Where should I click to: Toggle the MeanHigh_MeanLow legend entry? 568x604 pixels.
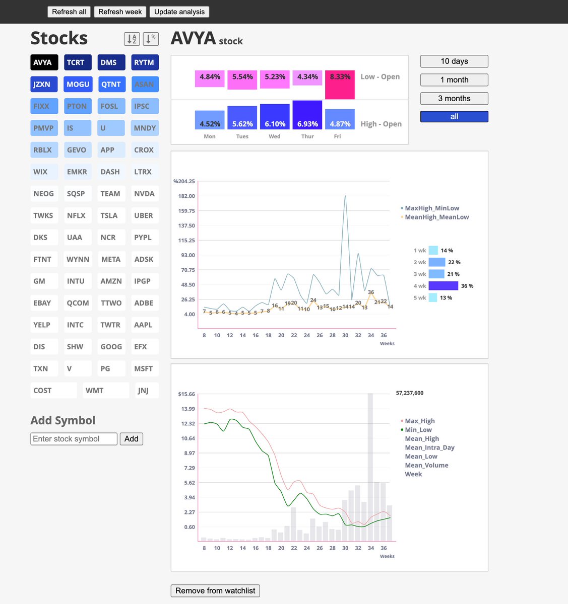437,217
